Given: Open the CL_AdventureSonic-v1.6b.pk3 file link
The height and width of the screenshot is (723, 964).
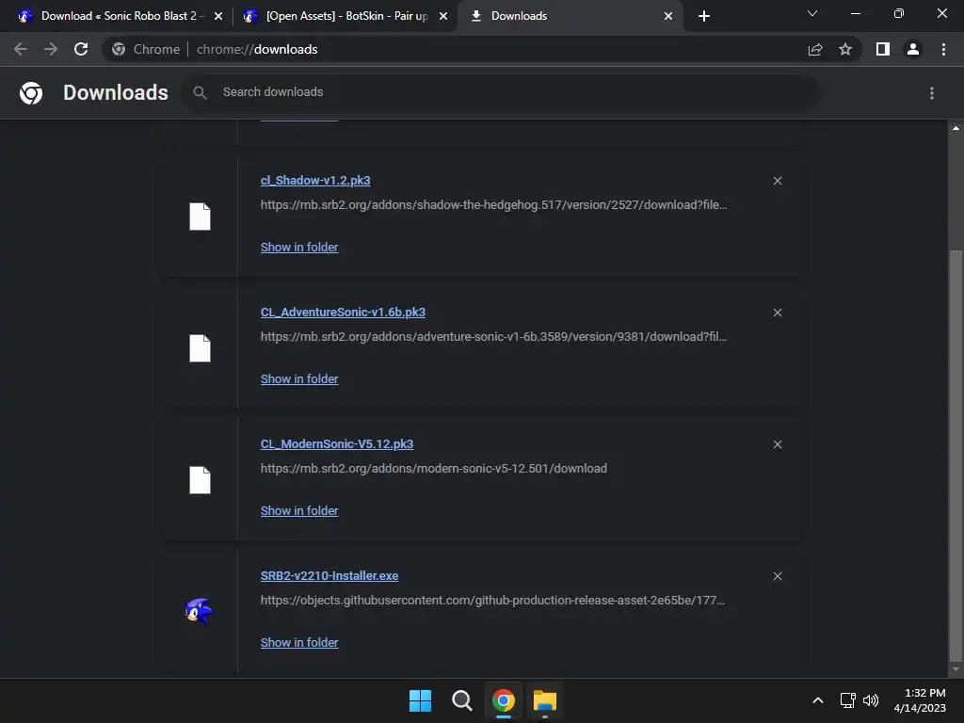Looking at the screenshot, I should pyautogui.click(x=343, y=313).
